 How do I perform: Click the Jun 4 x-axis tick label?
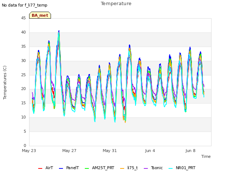pos(150,151)
